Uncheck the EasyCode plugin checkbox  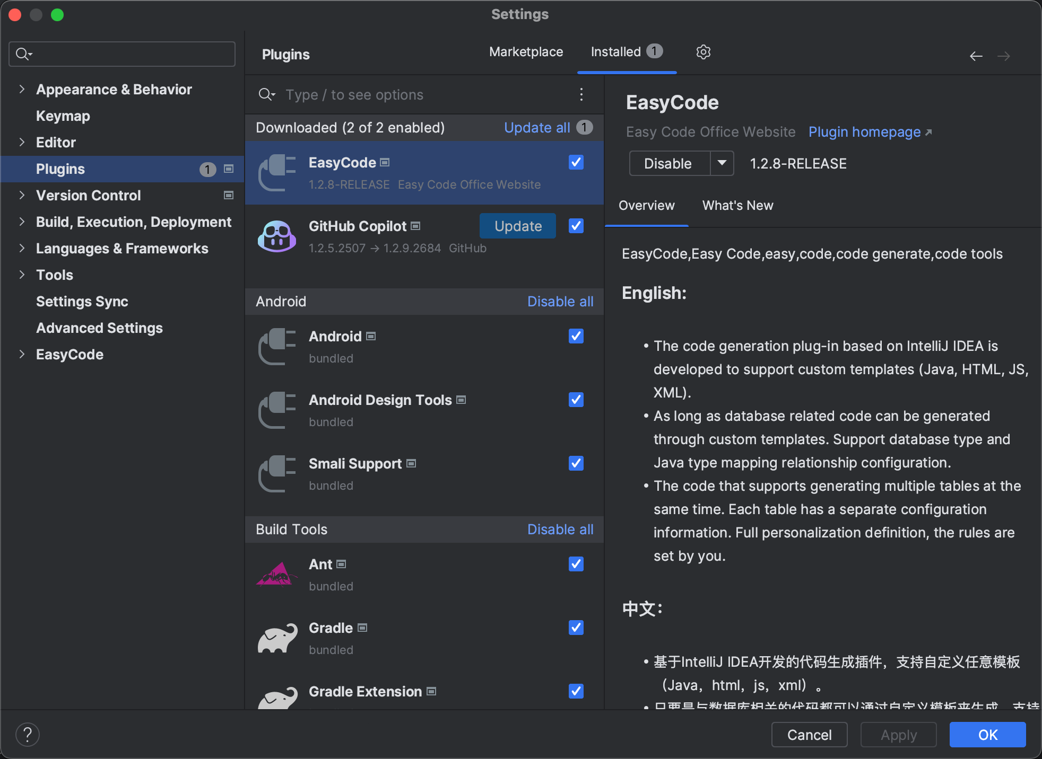tap(576, 162)
